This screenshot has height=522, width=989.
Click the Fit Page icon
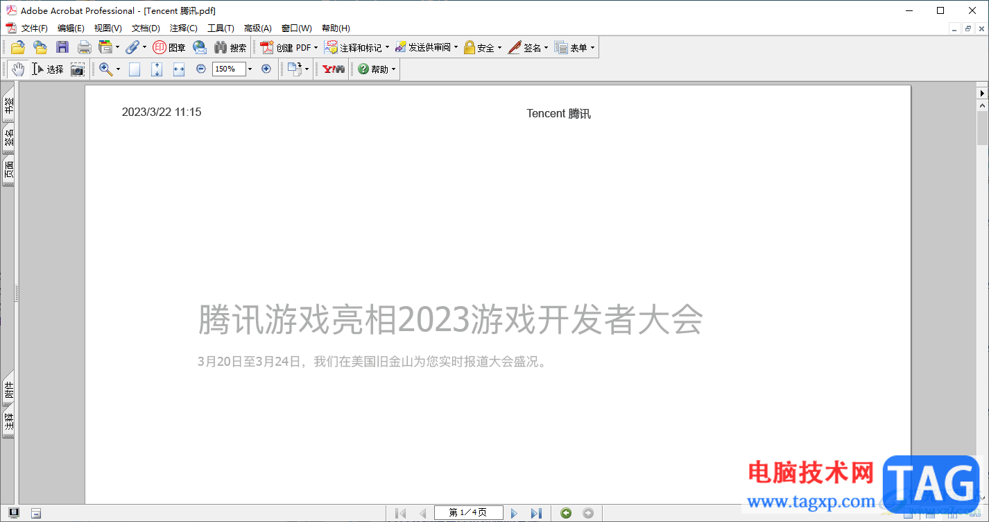point(157,69)
